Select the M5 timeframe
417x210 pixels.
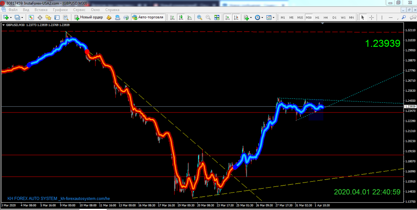click(x=291, y=17)
